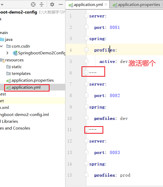Fold the spring block on line 9
This screenshot has height=187, width=163.
pyautogui.click(x=86, y=107)
